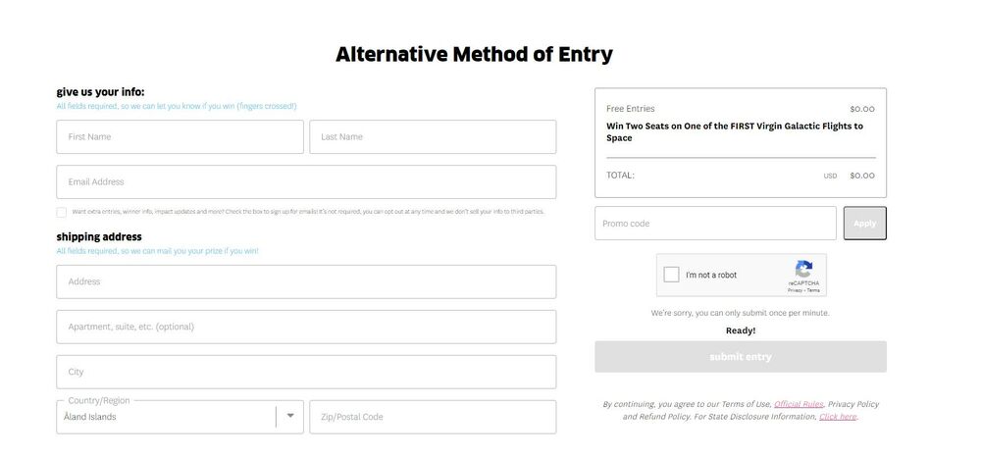Open reCAPTCHA Terms link
981x457 pixels.
pyautogui.click(x=814, y=290)
